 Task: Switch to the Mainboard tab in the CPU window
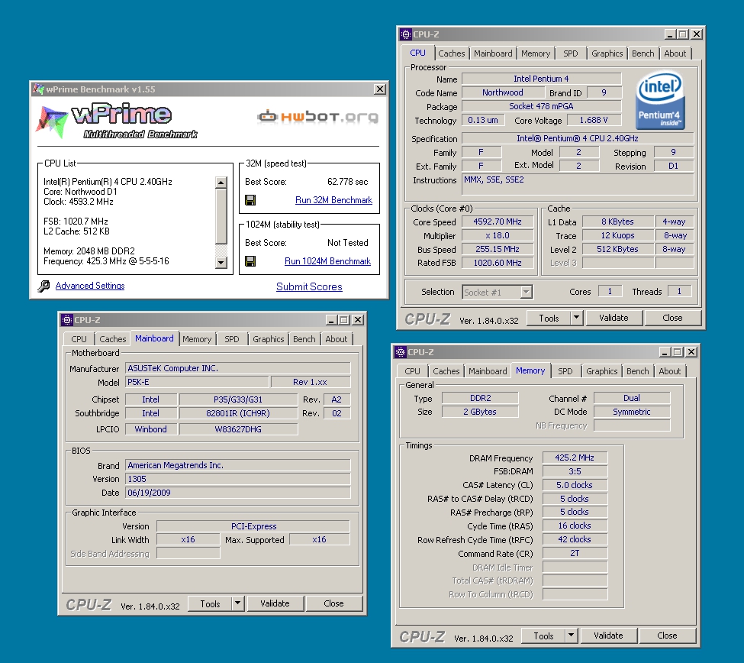click(493, 53)
